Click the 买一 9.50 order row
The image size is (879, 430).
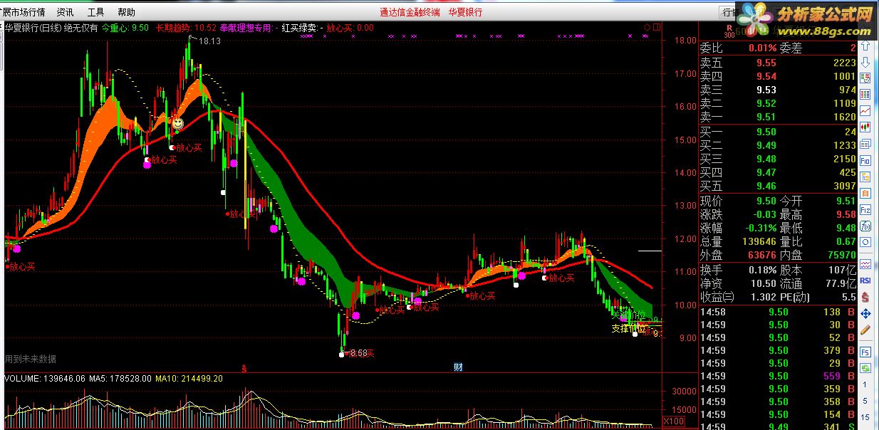[778, 132]
